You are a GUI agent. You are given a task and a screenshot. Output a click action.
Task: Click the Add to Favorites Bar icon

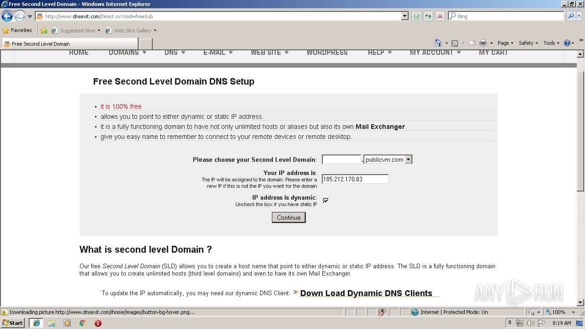pos(44,31)
